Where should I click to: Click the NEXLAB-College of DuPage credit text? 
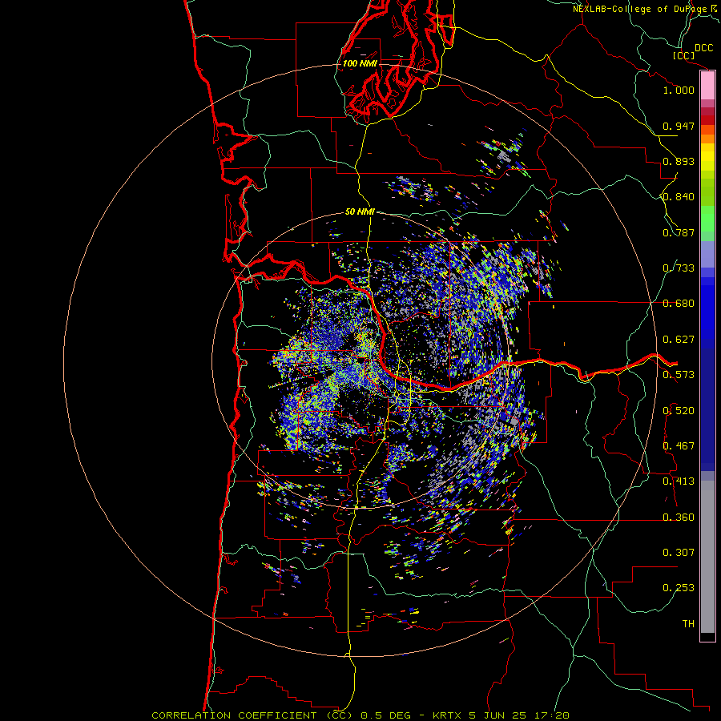(x=645, y=9)
